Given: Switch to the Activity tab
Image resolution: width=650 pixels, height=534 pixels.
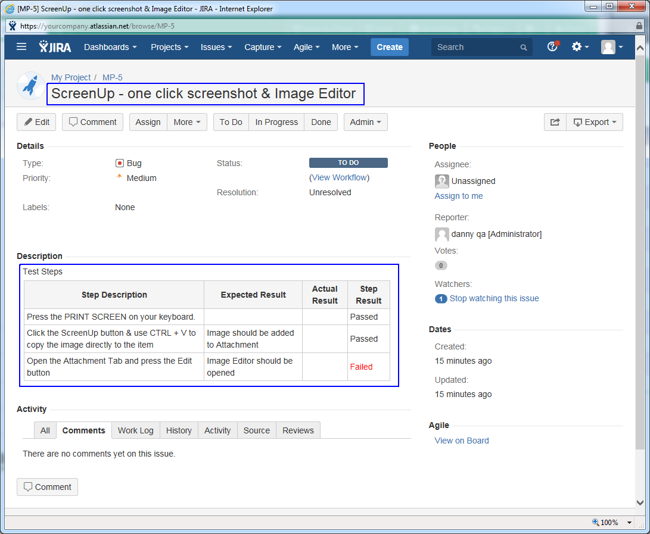Looking at the screenshot, I should coord(217,430).
